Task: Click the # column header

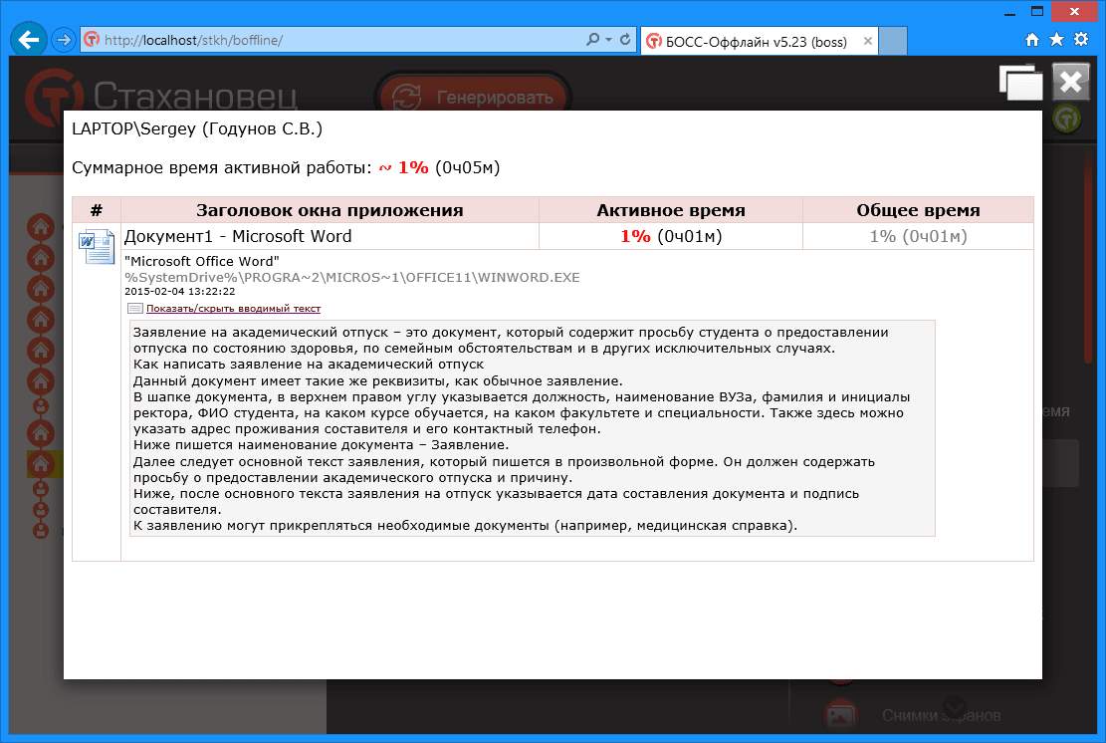Action: (x=97, y=210)
